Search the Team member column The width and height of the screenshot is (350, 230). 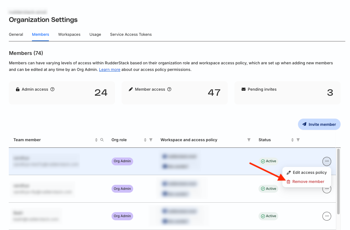tap(102, 140)
